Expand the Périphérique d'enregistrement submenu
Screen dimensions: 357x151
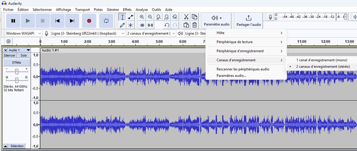pos(246,51)
